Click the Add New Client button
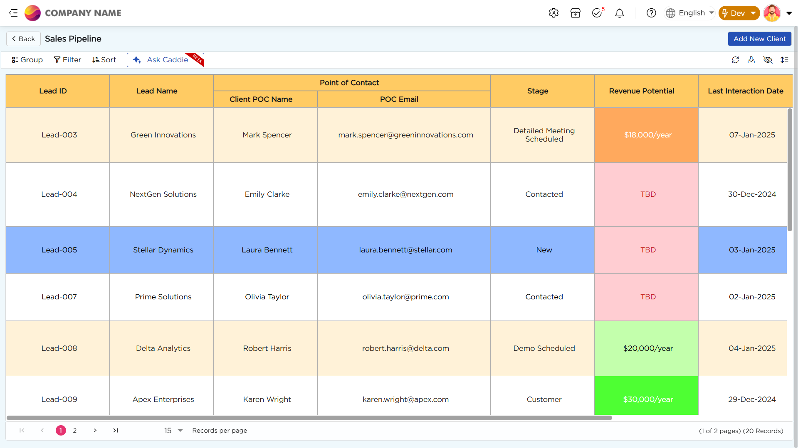The height and width of the screenshot is (448, 798). coord(759,39)
